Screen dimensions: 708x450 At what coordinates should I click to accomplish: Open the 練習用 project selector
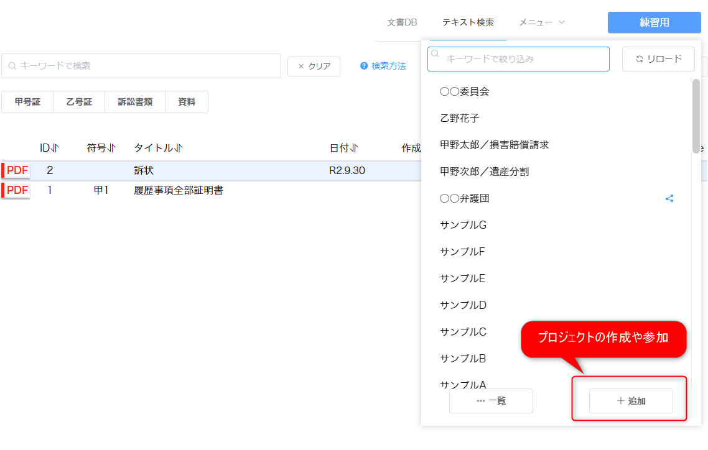point(654,22)
